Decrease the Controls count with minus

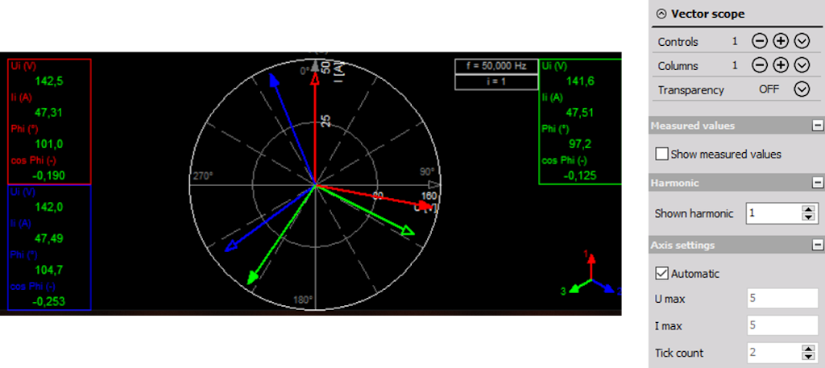click(759, 42)
